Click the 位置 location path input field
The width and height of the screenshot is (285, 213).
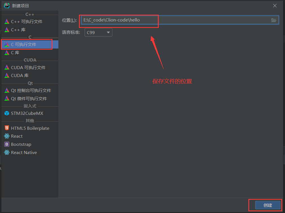pyautogui.click(x=180, y=20)
